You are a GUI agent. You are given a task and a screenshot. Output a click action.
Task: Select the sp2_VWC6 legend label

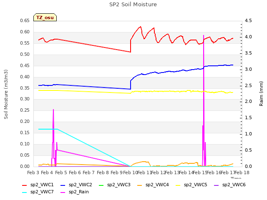pyautogui.click(x=234, y=185)
